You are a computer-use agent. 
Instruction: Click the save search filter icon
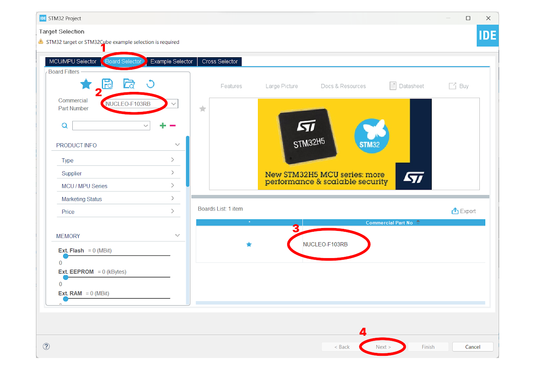[x=107, y=84]
